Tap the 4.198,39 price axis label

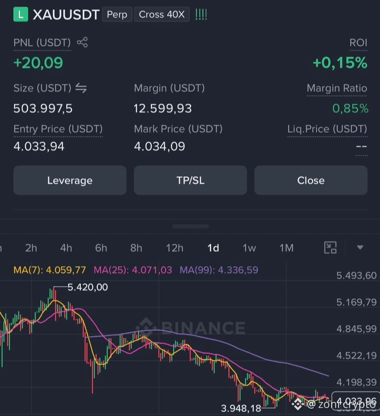356,382
